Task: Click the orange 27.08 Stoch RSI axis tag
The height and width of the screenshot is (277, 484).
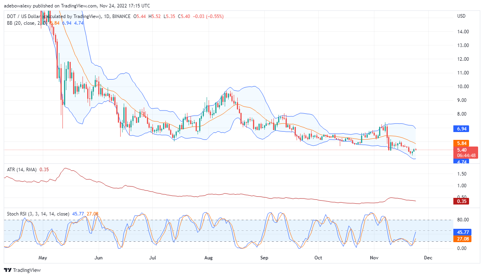Action: [463, 239]
